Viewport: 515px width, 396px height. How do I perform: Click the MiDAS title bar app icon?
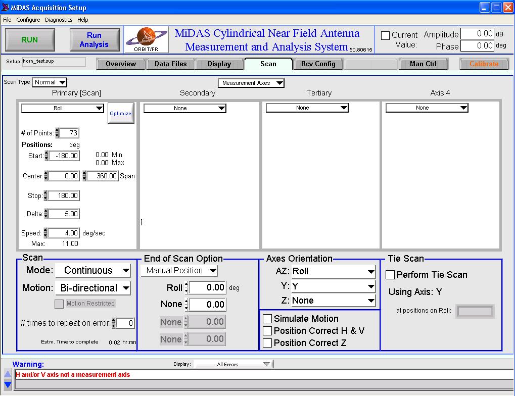(6, 7)
